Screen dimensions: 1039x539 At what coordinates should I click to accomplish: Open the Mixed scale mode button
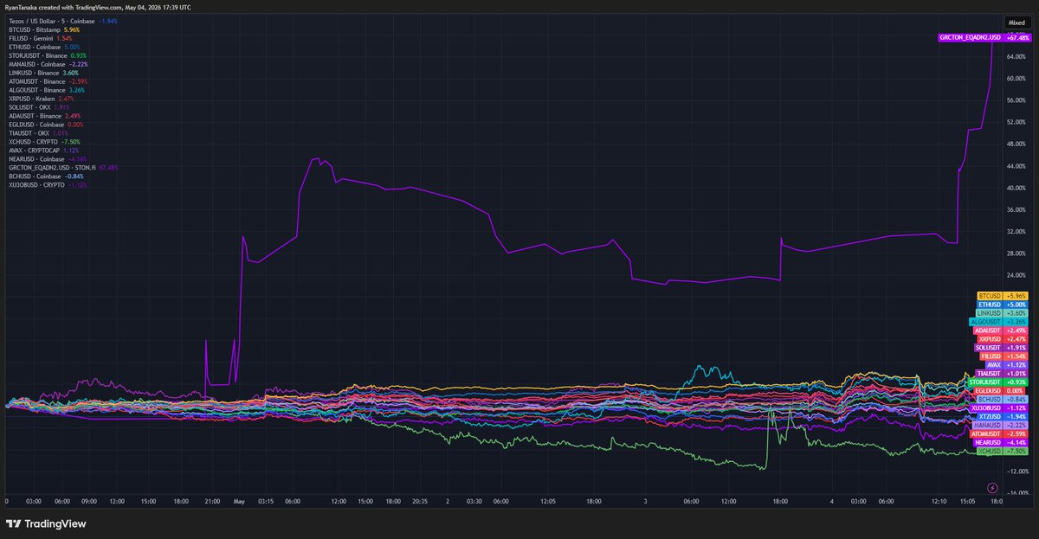coord(1016,22)
